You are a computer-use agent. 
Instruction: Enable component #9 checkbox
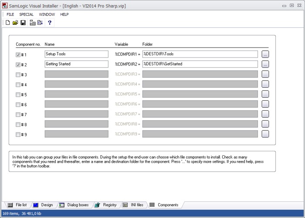click(x=18, y=134)
